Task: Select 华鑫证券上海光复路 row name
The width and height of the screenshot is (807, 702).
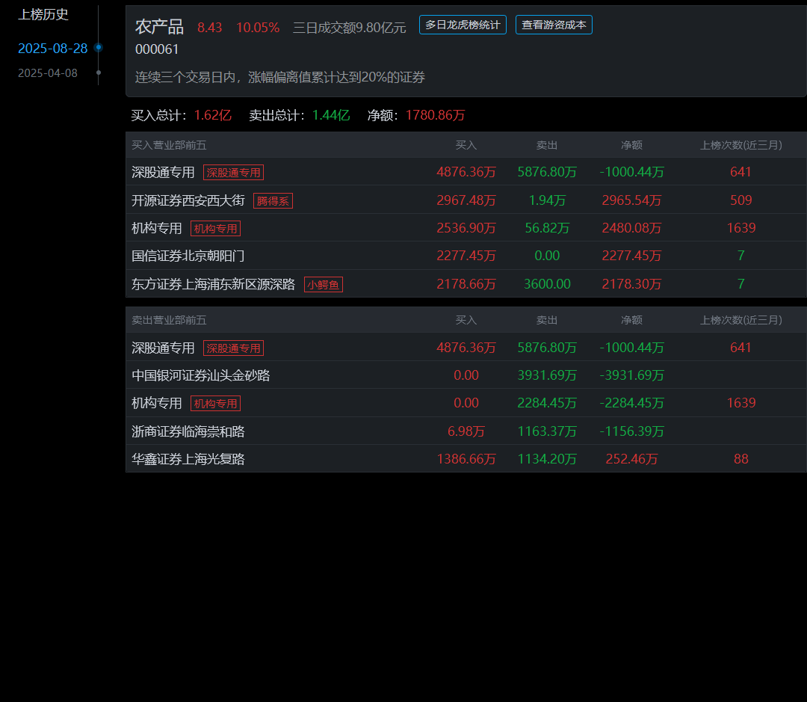Action: click(x=188, y=459)
